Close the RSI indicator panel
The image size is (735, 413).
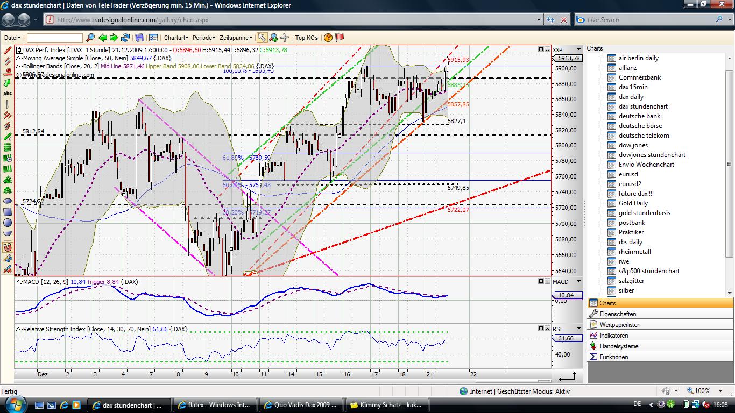click(547, 329)
